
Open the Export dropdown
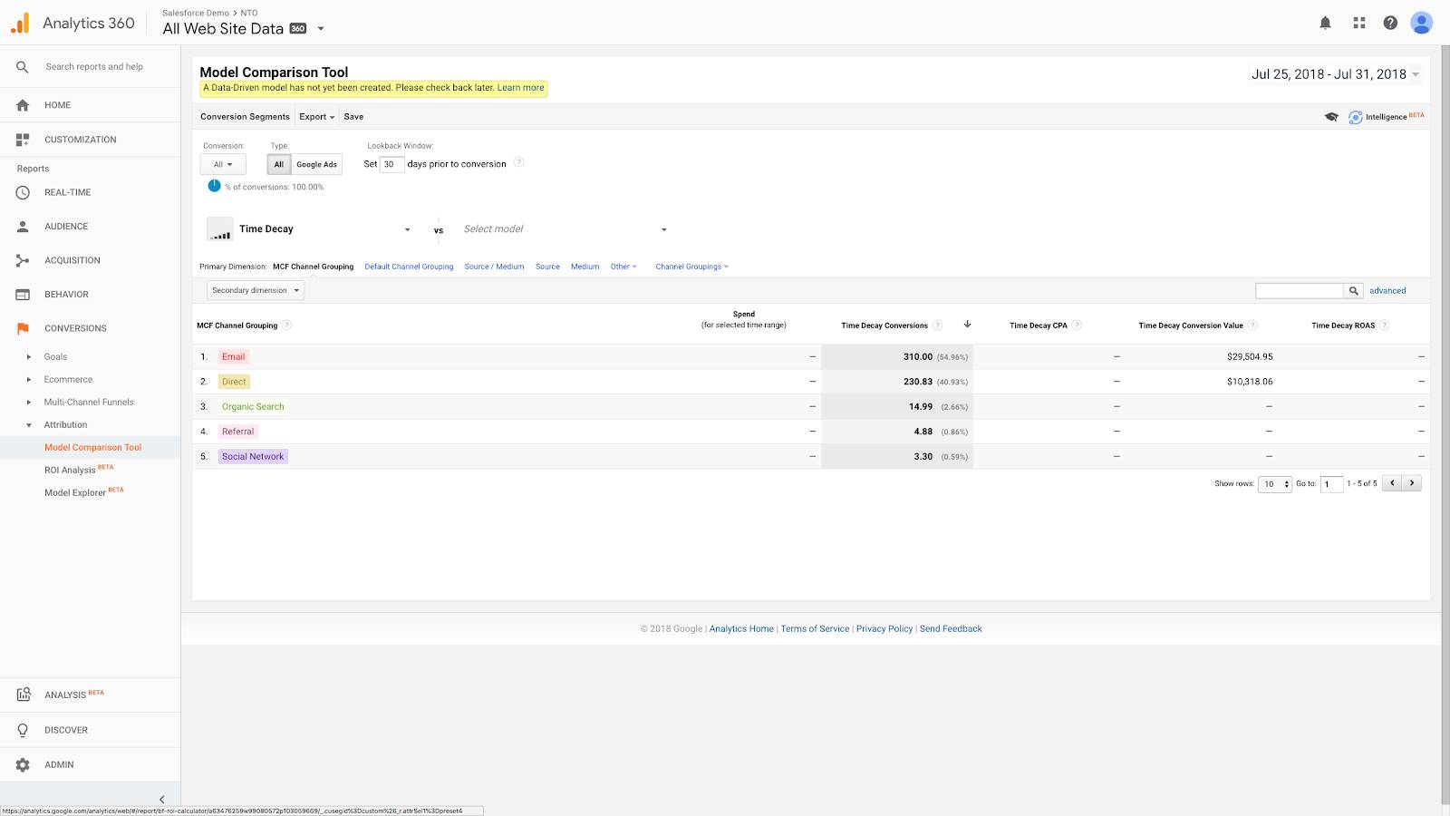pos(317,117)
